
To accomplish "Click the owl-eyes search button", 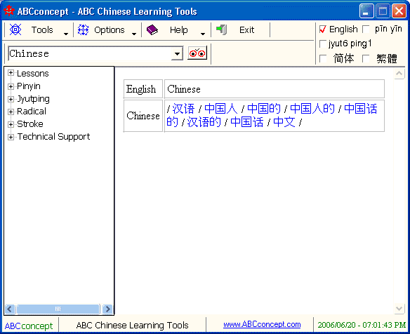I will click(x=197, y=53).
